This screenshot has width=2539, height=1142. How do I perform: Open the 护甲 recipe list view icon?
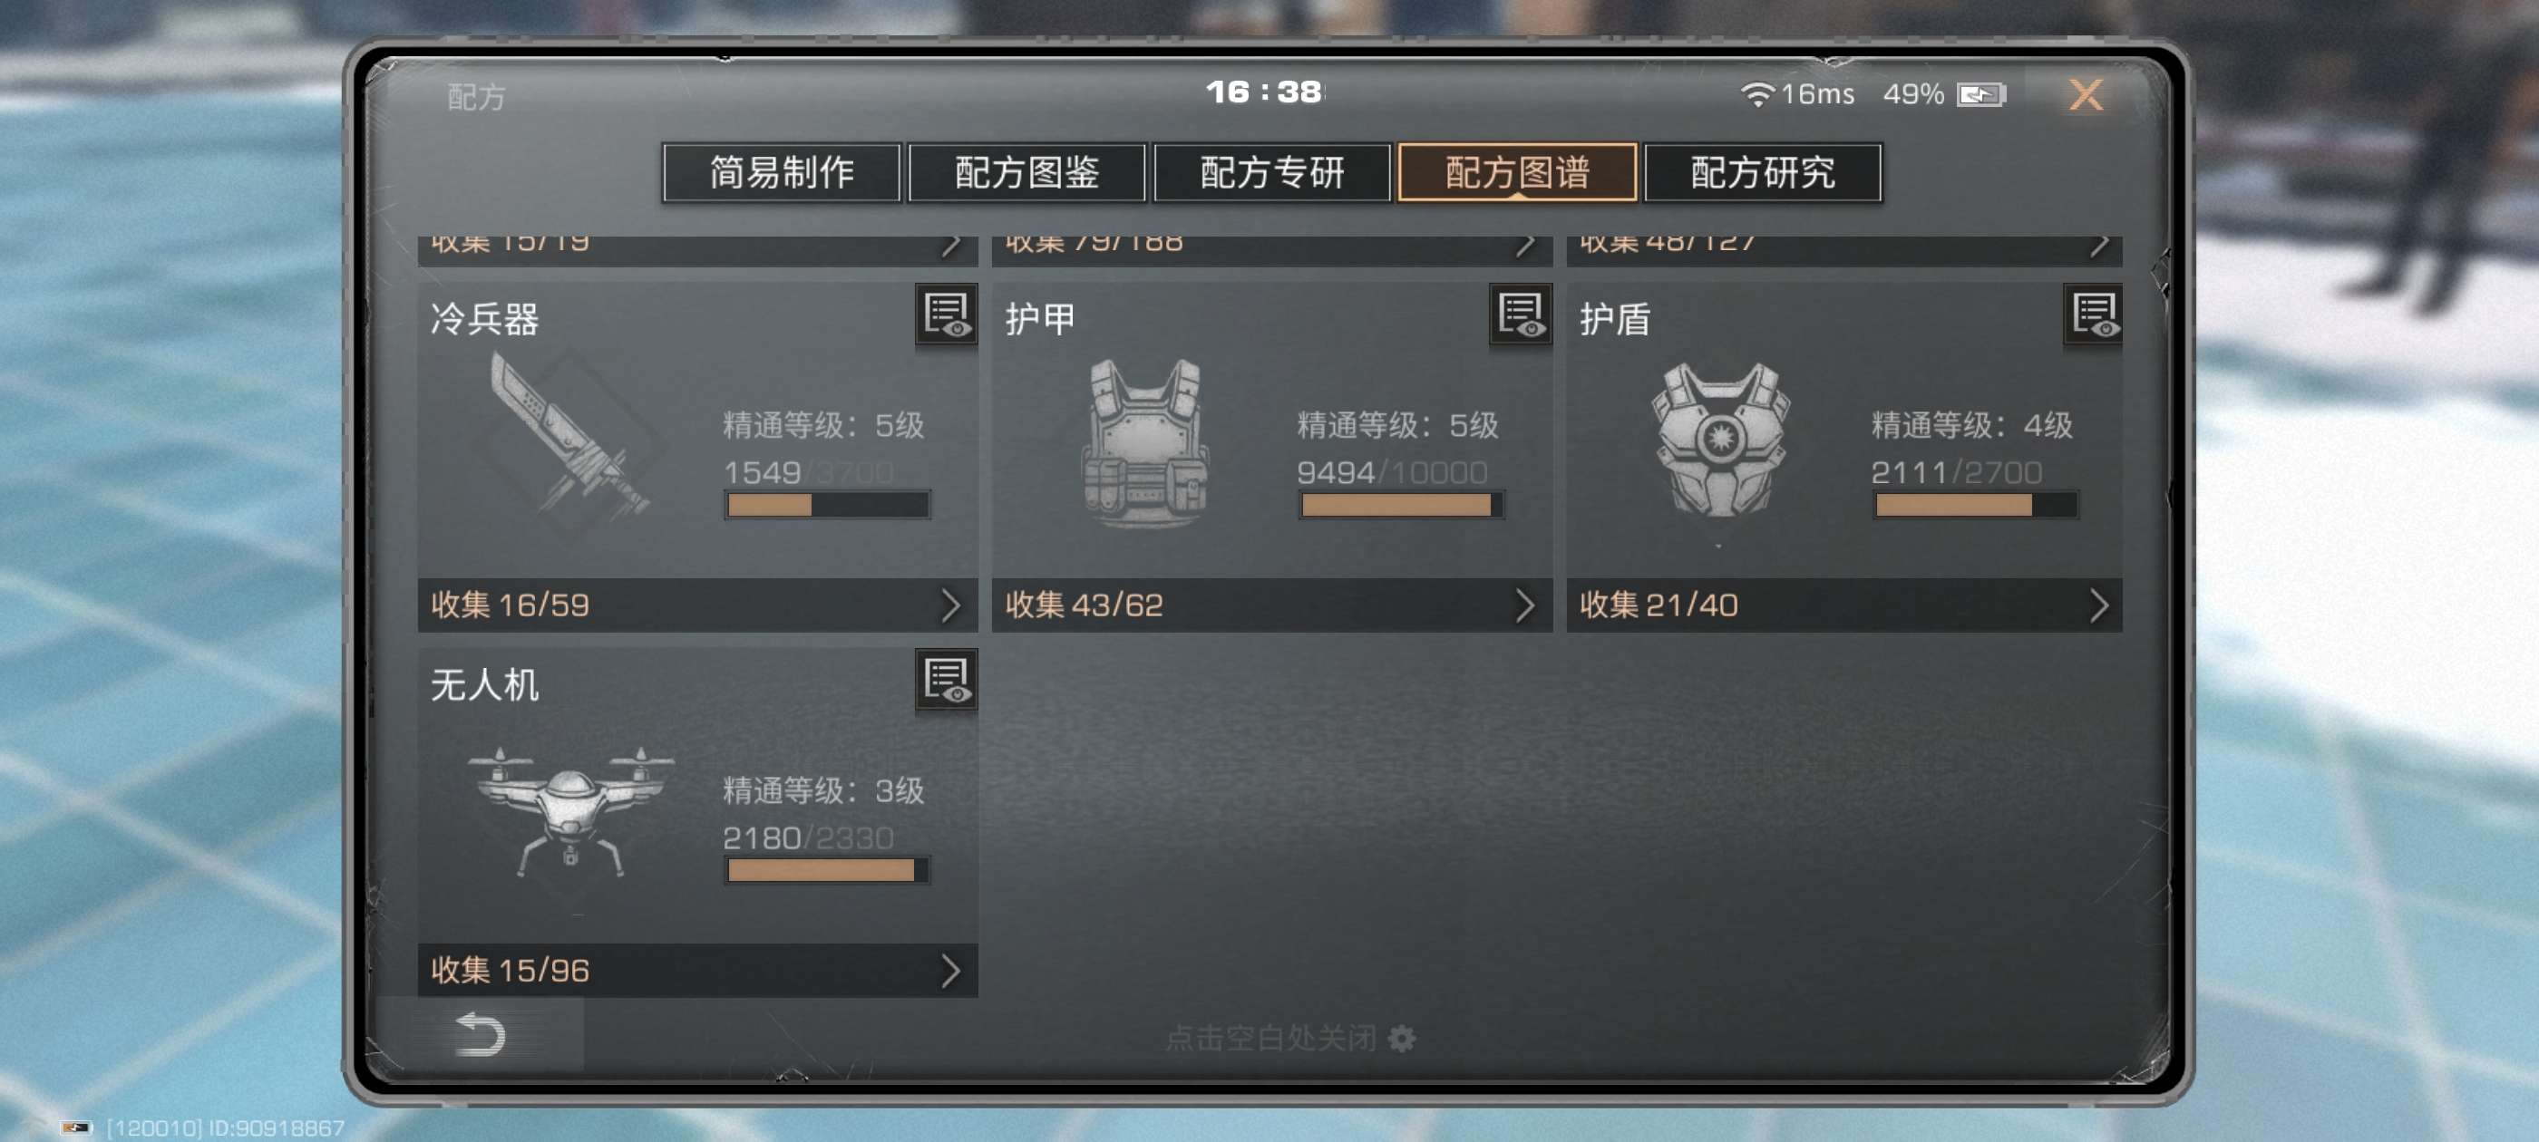[x=1519, y=315]
